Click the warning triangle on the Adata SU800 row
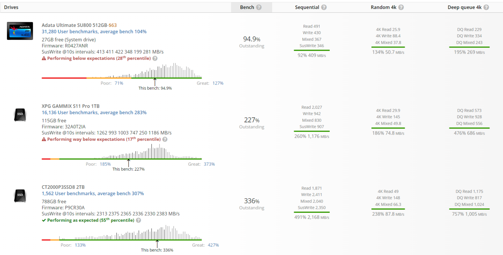This screenshot has height=255, width=503. click(44, 58)
